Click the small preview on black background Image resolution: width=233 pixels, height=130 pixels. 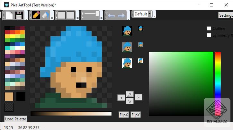tap(140, 28)
